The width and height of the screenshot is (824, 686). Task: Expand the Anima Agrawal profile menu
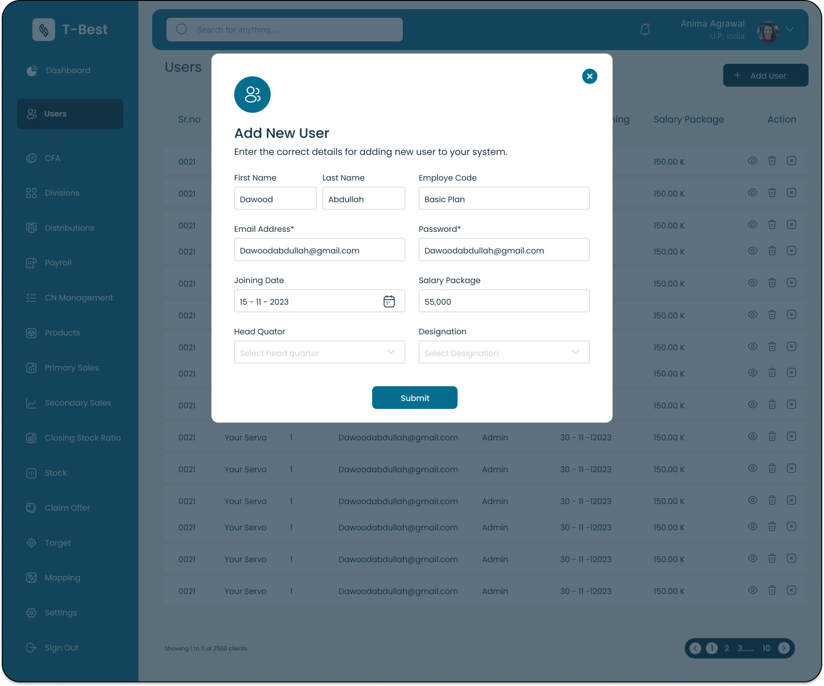click(790, 30)
